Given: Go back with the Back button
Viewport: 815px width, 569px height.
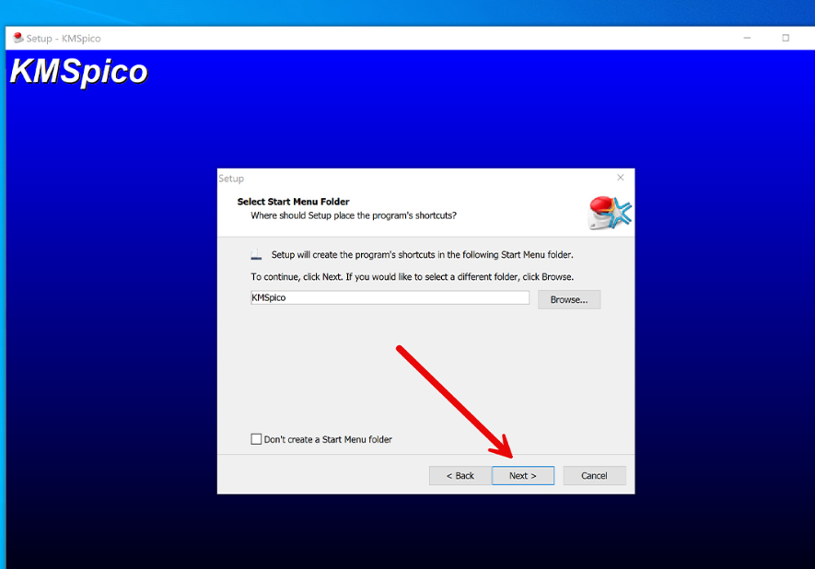Looking at the screenshot, I should (460, 475).
